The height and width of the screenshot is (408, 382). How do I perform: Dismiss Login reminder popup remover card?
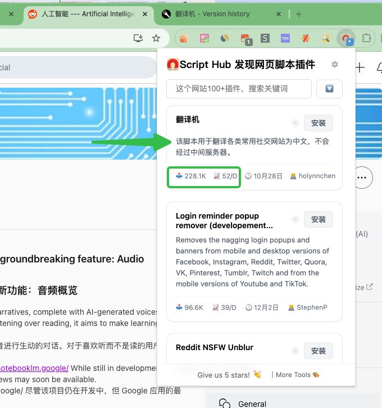295,219
